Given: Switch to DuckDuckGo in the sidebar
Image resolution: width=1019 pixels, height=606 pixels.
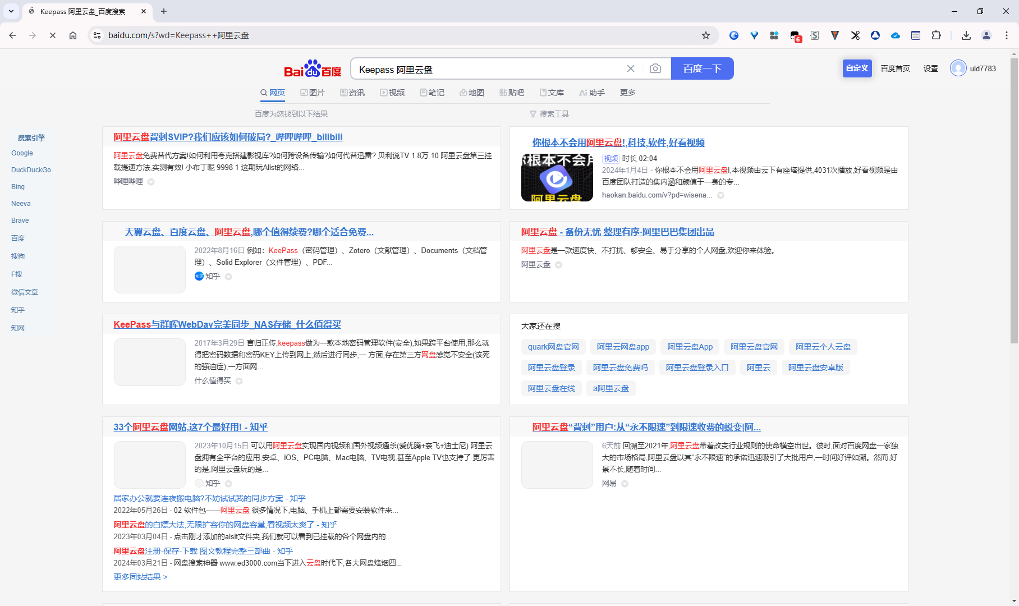Looking at the screenshot, I should pyautogui.click(x=31, y=170).
